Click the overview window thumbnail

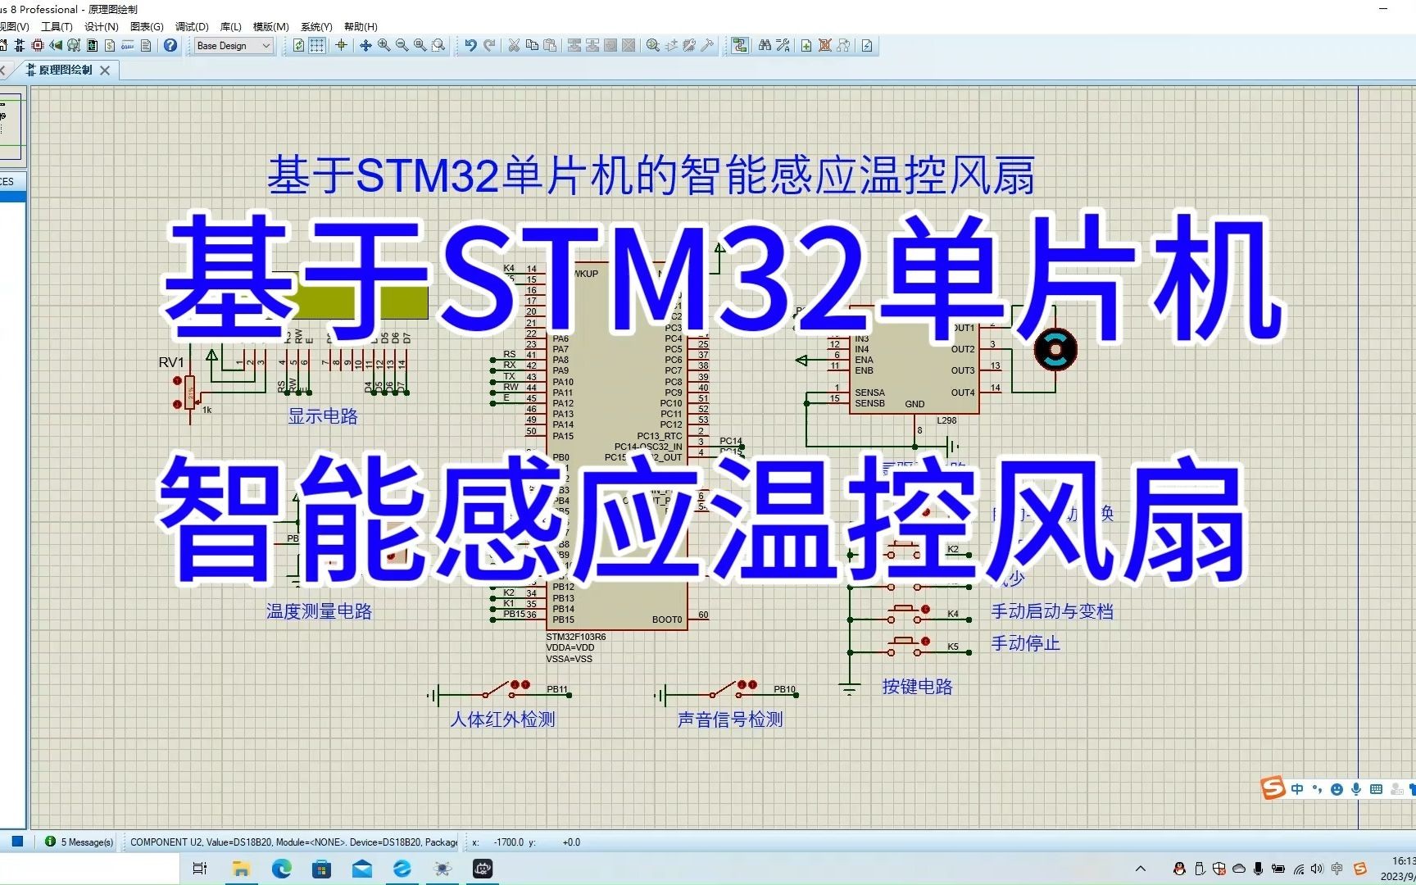tap(11, 127)
